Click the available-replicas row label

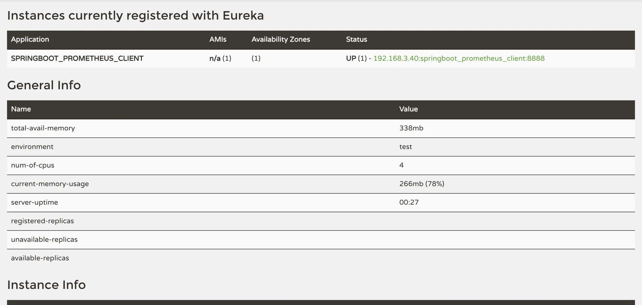tap(40, 258)
